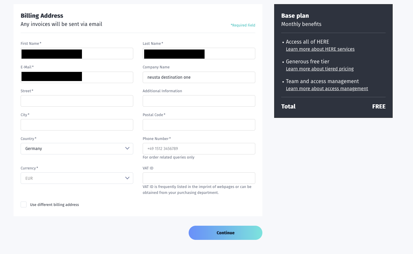This screenshot has width=413, height=254.
Task: Click the Company Name field
Action: point(199,77)
